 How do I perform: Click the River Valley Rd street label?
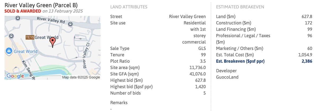[51, 20]
